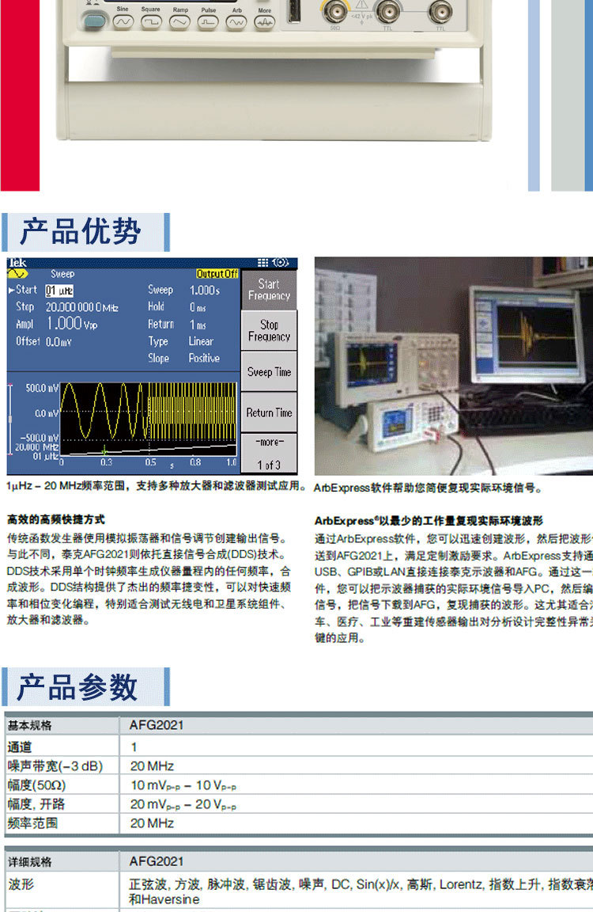This screenshot has height=912, width=593.
Task: Click the caption starting with 1µHz – 20 MHz
Action: tap(157, 485)
